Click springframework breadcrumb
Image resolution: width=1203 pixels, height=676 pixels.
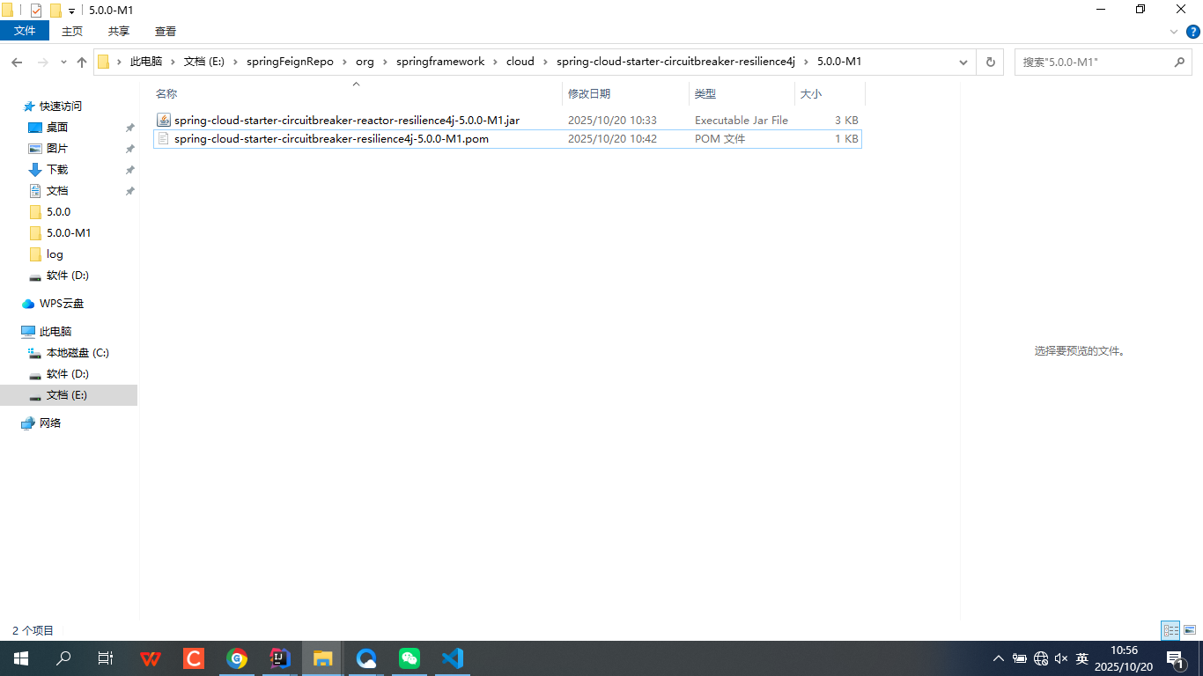click(x=440, y=62)
